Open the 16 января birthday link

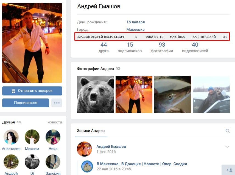(135, 22)
